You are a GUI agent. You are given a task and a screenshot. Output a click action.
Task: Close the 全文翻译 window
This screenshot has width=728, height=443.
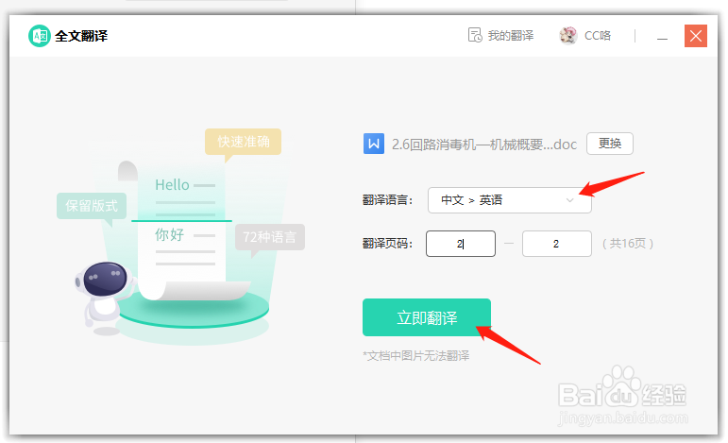696,36
